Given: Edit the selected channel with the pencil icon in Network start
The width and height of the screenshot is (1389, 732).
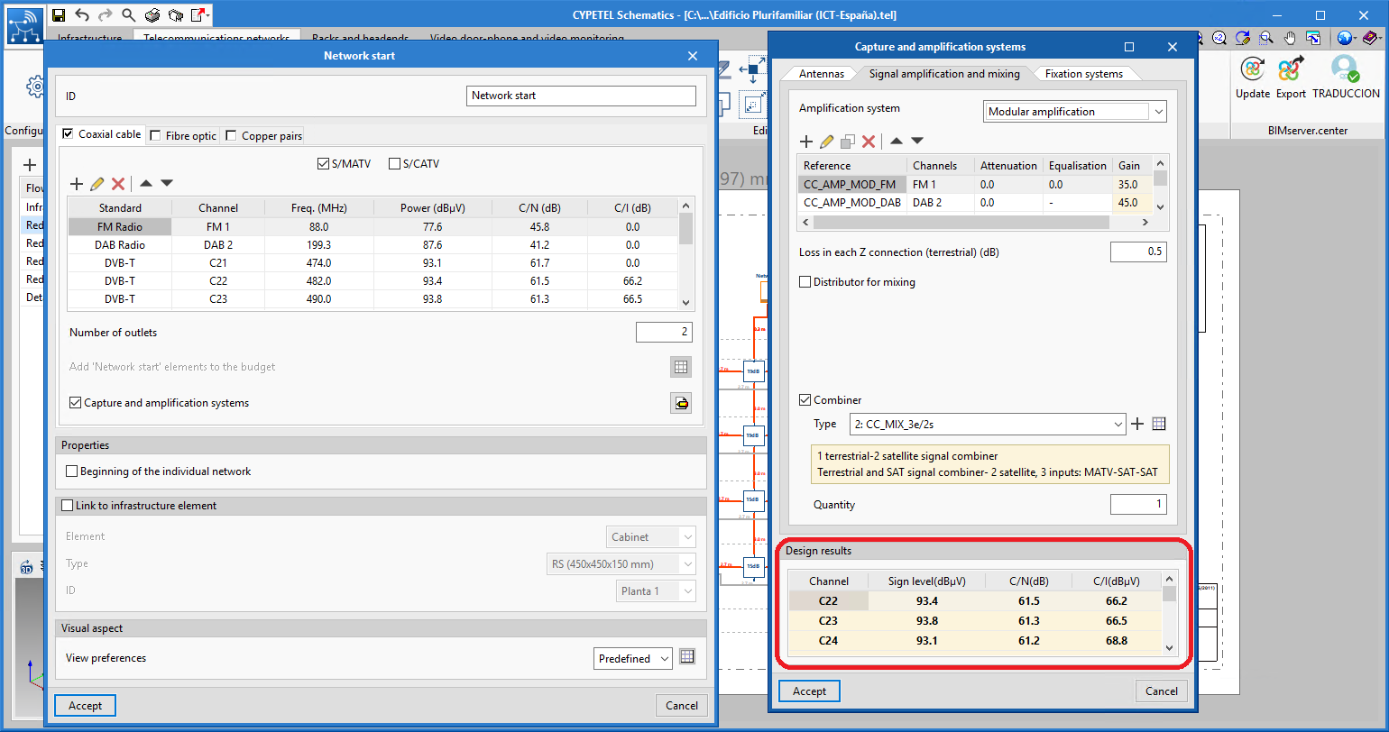Looking at the screenshot, I should click(x=97, y=184).
